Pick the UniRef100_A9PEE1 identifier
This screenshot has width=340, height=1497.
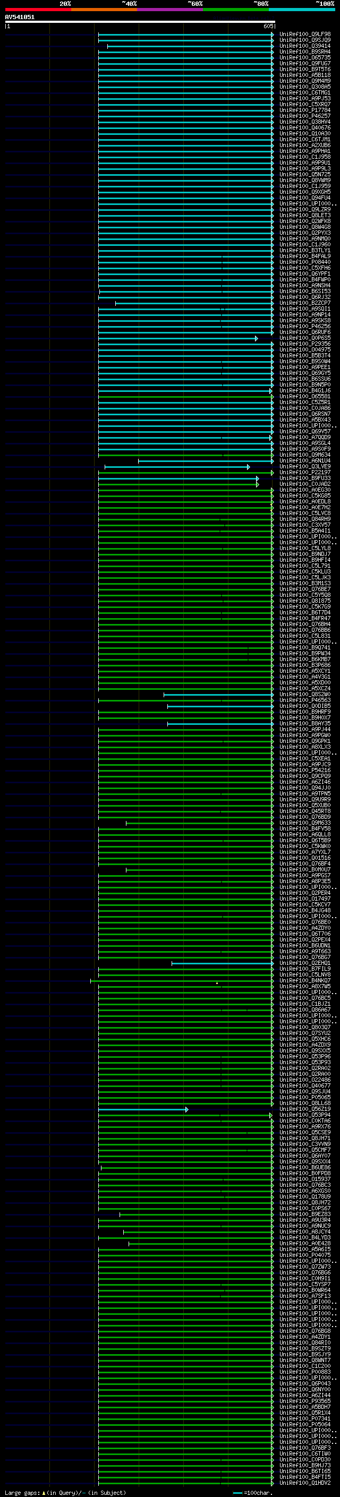pyautogui.click(x=304, y=367)
